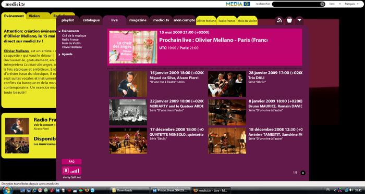Open Trio DALI concert thumbnail
365x194 pixels.
(227, 84)
